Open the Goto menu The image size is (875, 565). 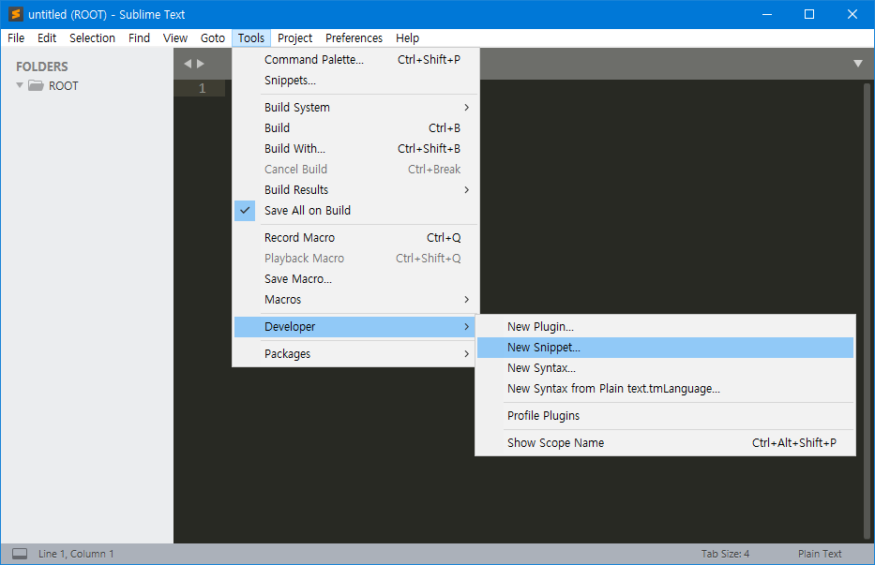point(213,37)
